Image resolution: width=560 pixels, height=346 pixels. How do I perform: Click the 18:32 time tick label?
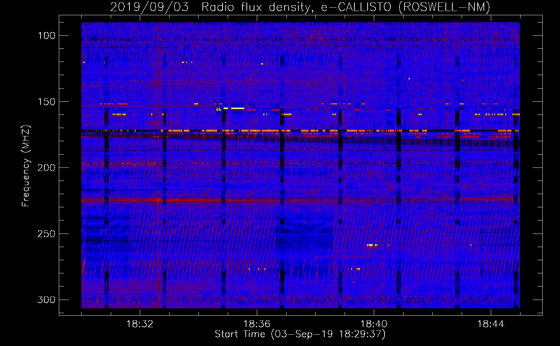click(140, 324)
